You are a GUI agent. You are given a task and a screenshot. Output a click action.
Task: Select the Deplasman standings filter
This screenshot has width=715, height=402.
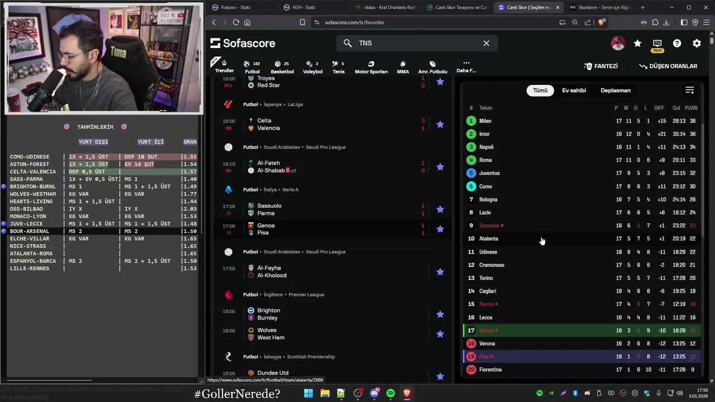point(616,90)
